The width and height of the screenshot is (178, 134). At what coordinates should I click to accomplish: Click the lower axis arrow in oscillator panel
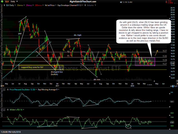point(170,107)
